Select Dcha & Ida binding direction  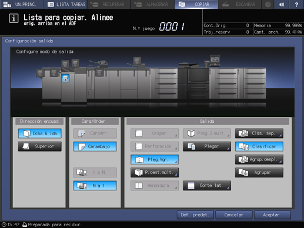(40, 133)
